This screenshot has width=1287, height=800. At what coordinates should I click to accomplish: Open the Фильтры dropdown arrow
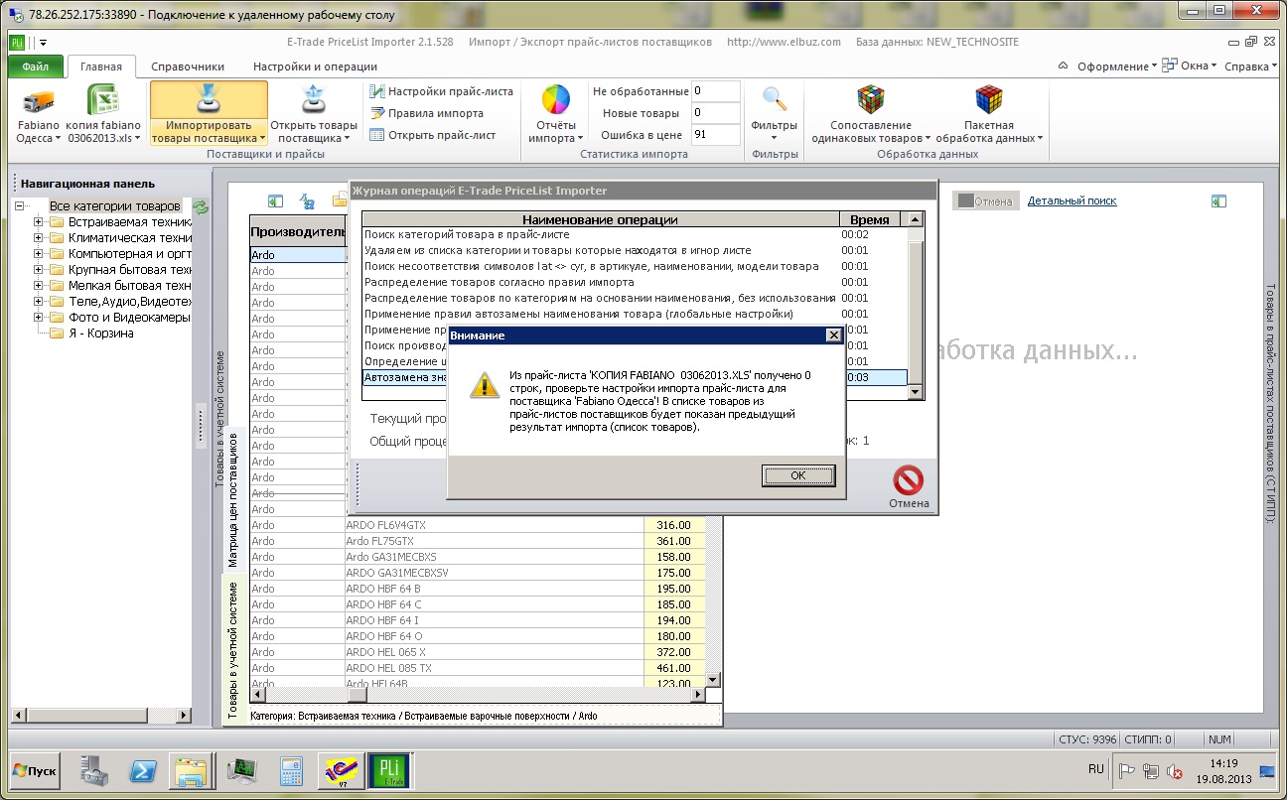(x=775, y=138)
